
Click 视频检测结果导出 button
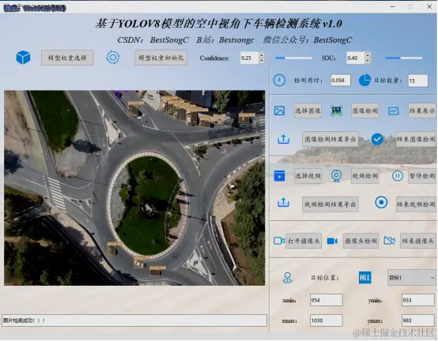(330, 204)
